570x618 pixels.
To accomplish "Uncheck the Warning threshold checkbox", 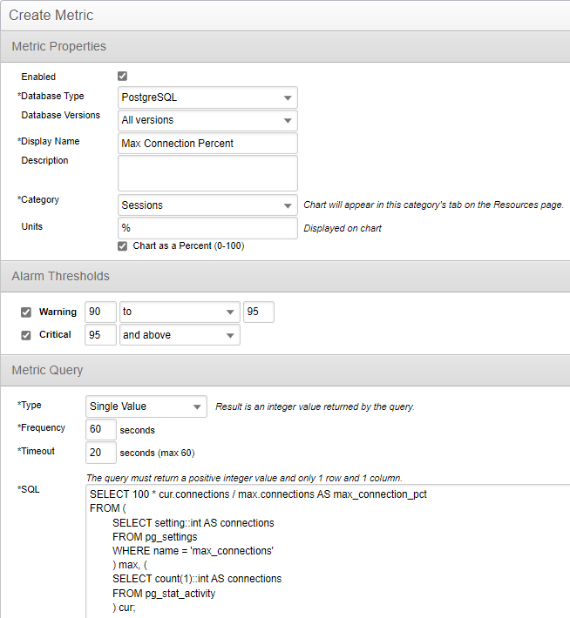I will pyautogui.click(x=26, y=312).
